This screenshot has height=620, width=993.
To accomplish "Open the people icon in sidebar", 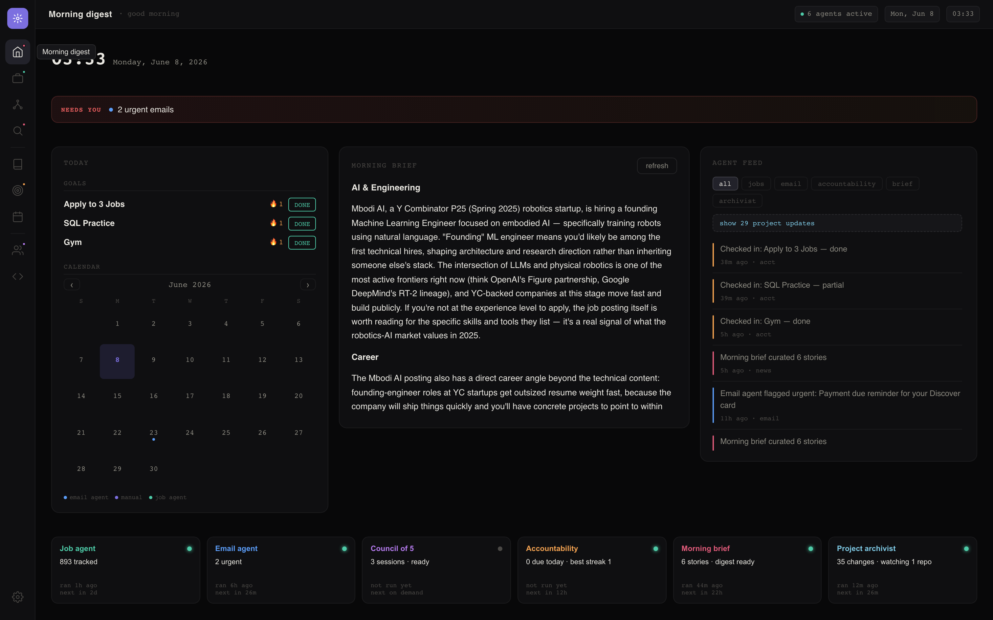I will (x=18, y=250).
